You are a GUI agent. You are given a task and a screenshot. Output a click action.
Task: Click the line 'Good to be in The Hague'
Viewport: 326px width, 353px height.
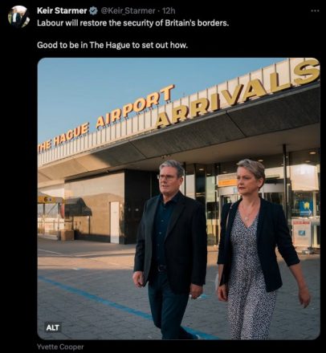[112, 45]
